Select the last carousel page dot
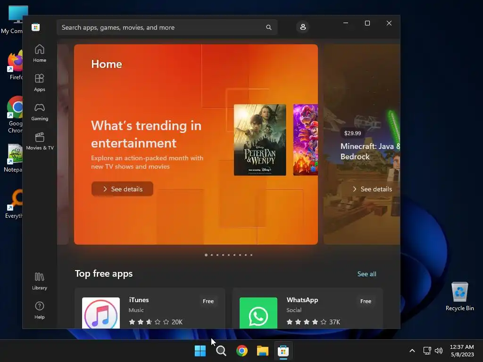Screen dimensions: 483x362 point(251,255)
